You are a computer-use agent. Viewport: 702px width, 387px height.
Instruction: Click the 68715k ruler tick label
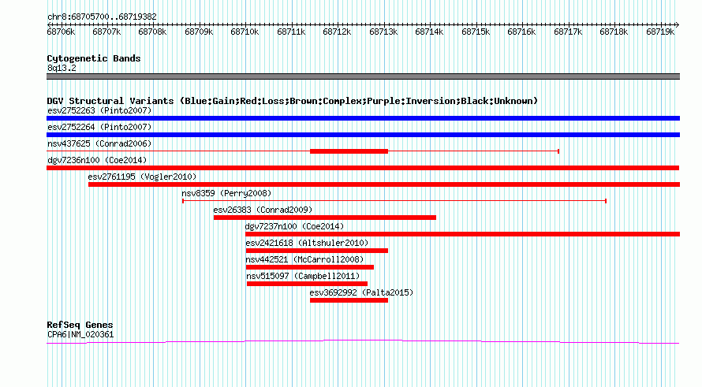point(476,32)
